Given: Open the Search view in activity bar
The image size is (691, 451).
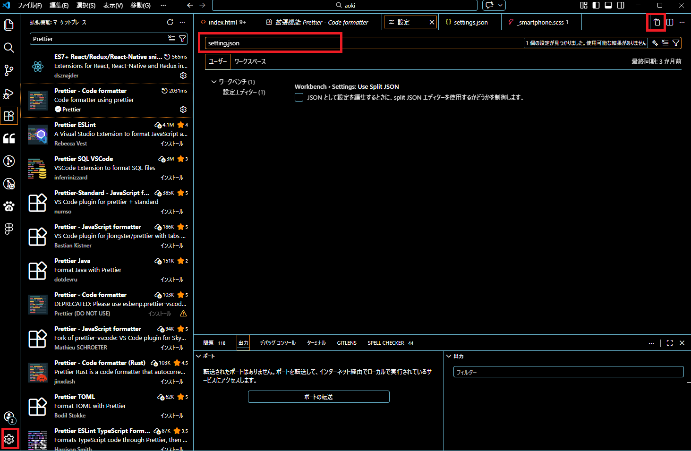Looking at the screenshot, I should (9, 48).
